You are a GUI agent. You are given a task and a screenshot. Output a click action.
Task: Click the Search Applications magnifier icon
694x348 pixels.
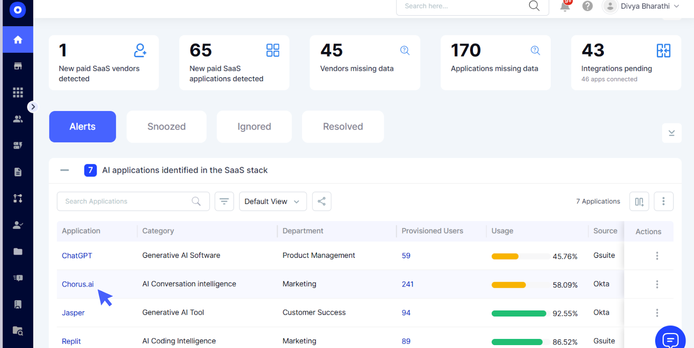click(196, 202)
